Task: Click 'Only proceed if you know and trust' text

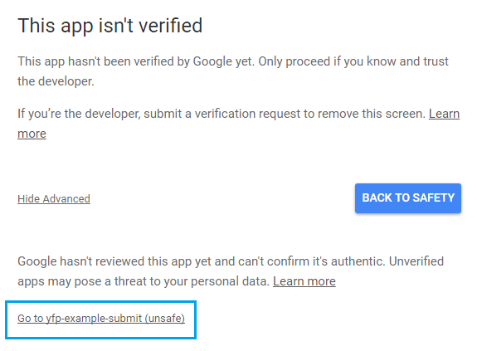Action: 353,61
